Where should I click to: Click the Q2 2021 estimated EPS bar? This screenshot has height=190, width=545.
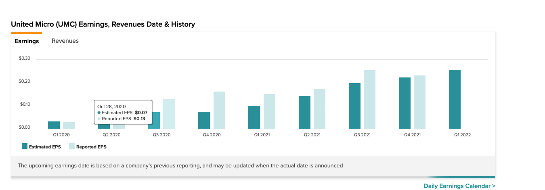[x=304, y=113]
